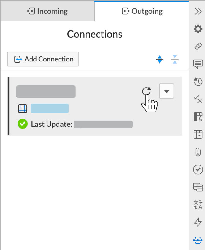Viewport: 205px width, 250px height.
Task: Open the cell linking panel
Action: 198,46
